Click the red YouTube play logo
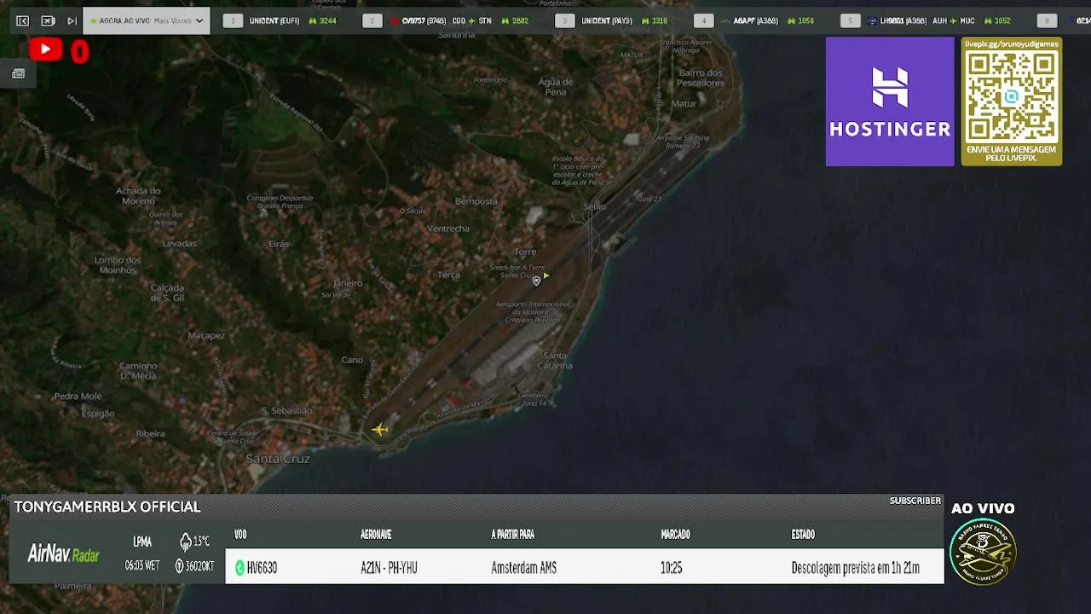 pyautogui.click(x=45, y=50)
